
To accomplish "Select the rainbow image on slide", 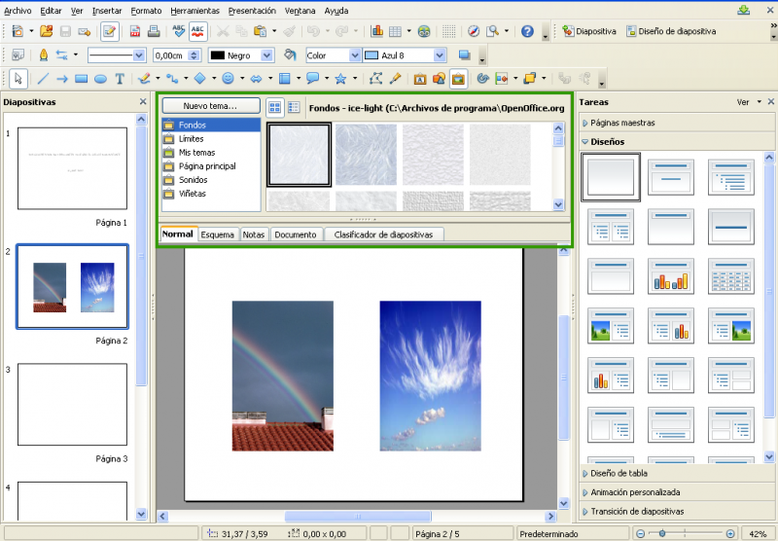I will (x=282, y=376).
